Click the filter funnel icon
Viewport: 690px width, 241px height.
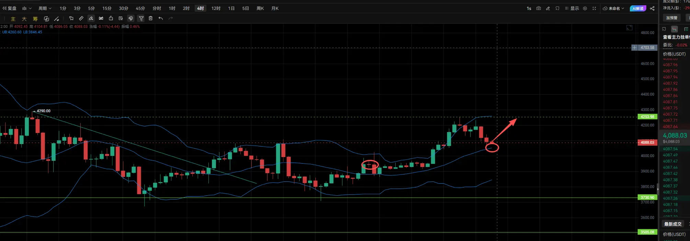[x=141, y=19]
